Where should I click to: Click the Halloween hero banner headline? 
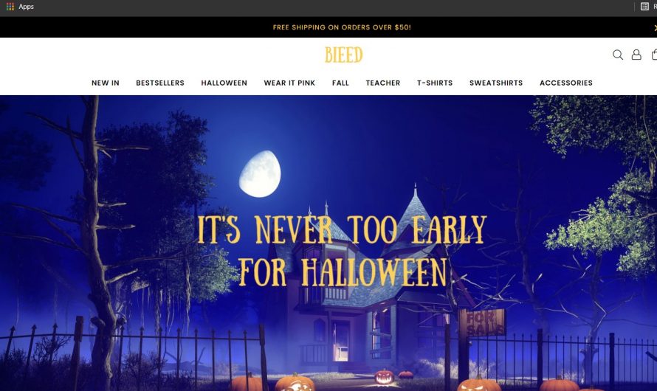342,251
